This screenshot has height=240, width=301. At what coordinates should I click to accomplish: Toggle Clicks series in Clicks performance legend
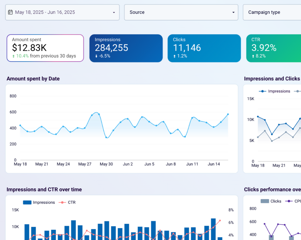tap(276, 201)
